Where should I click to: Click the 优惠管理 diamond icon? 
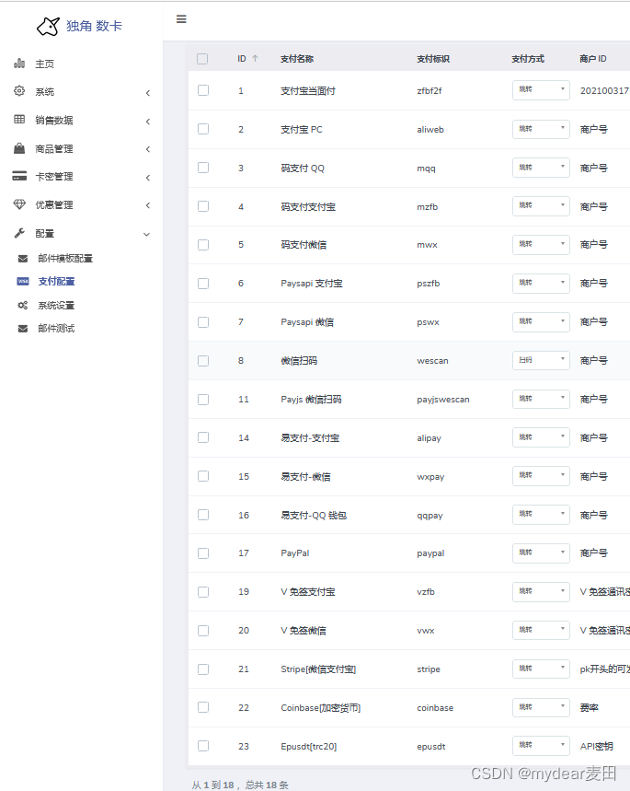19,204
